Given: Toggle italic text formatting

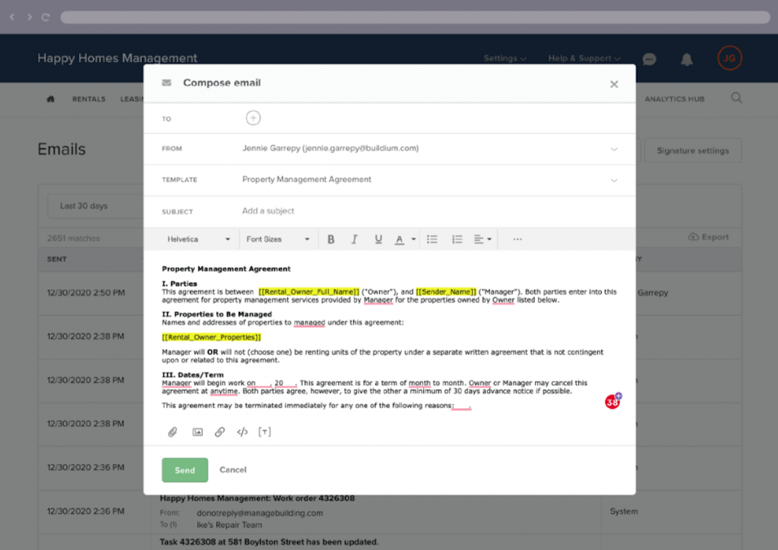Looking at the screenshot, I should point(354,239).
